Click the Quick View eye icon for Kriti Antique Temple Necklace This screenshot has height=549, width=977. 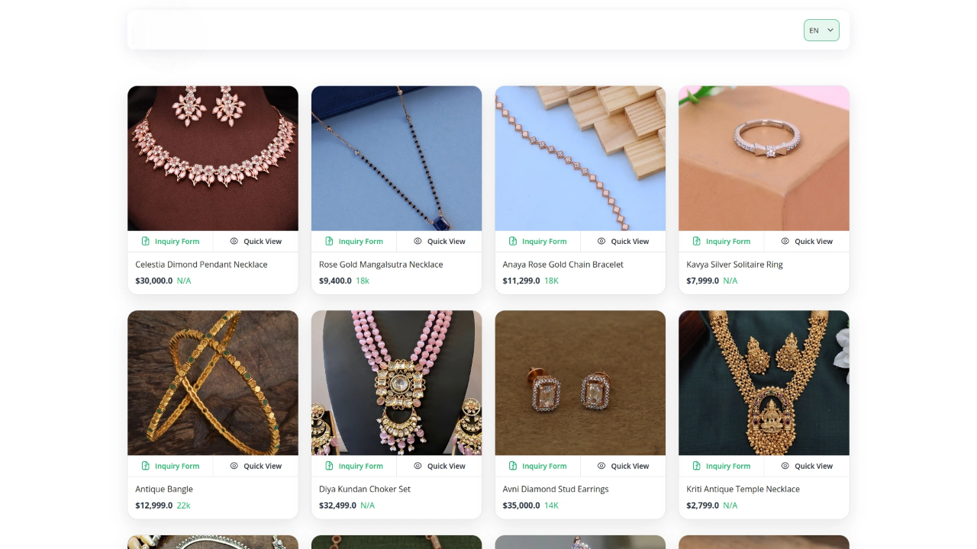pos(785,466)
